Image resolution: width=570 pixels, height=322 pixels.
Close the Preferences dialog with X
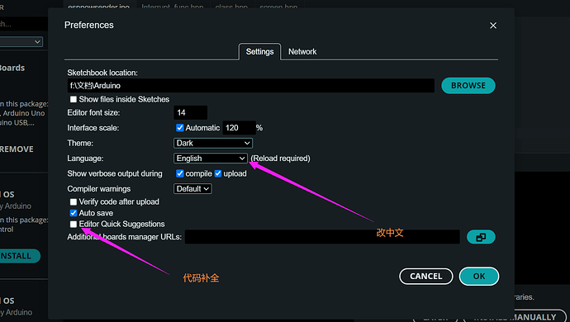[x=493, y=26]
